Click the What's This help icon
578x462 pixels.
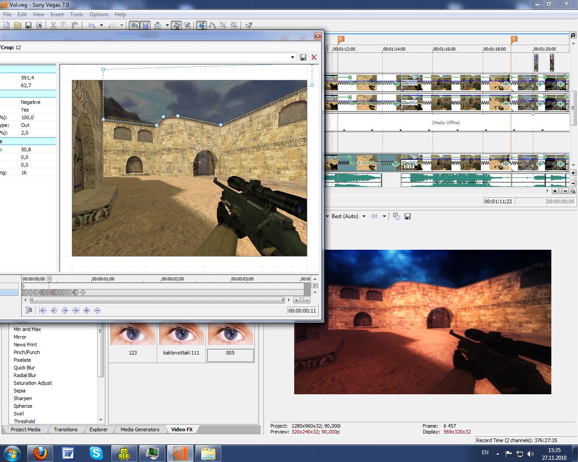(249, 26)
